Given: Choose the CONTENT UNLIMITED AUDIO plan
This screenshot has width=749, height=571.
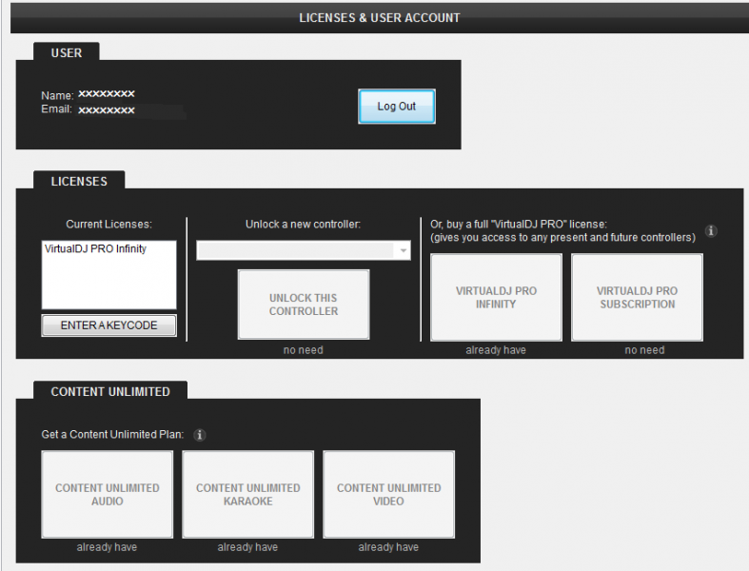Looking at the screenshot, I should 107,494.
